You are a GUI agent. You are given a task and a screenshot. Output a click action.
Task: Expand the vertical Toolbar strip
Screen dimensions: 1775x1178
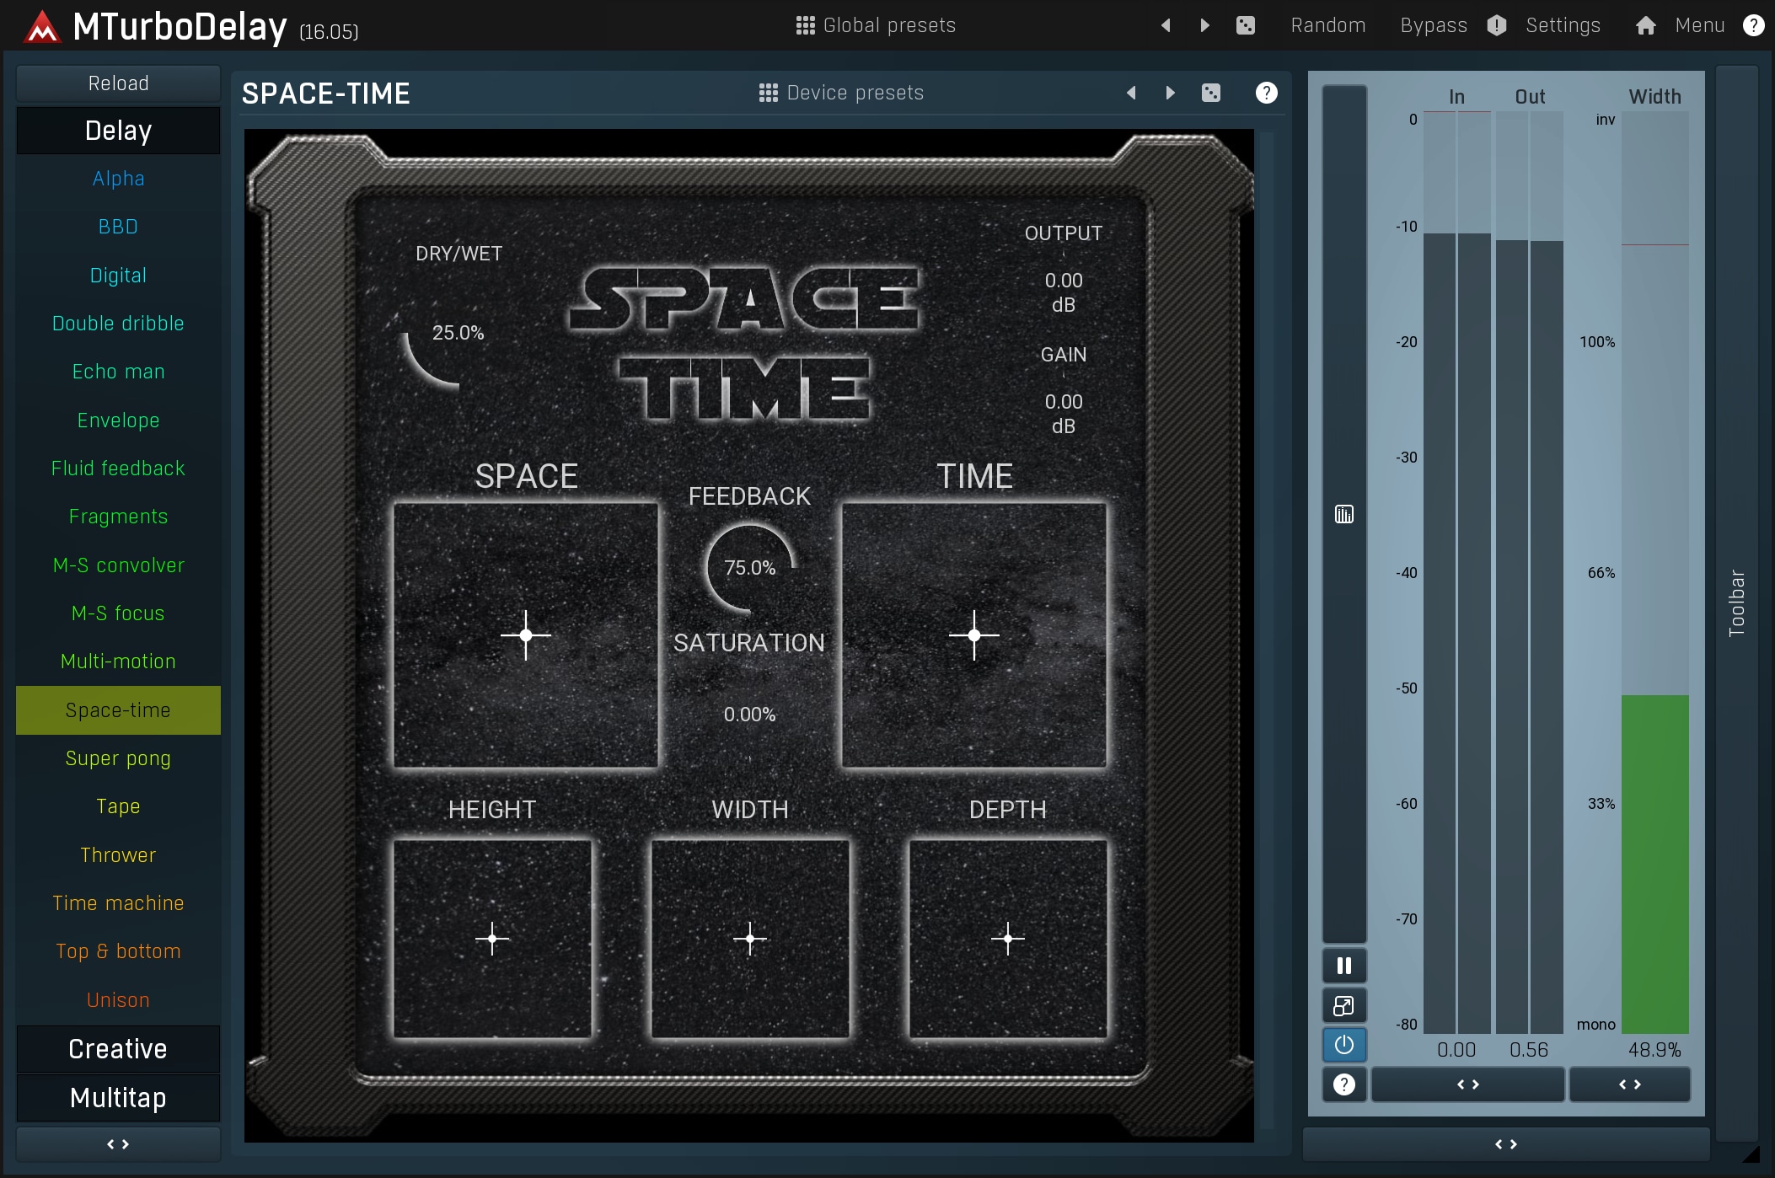pos(1736,602)
